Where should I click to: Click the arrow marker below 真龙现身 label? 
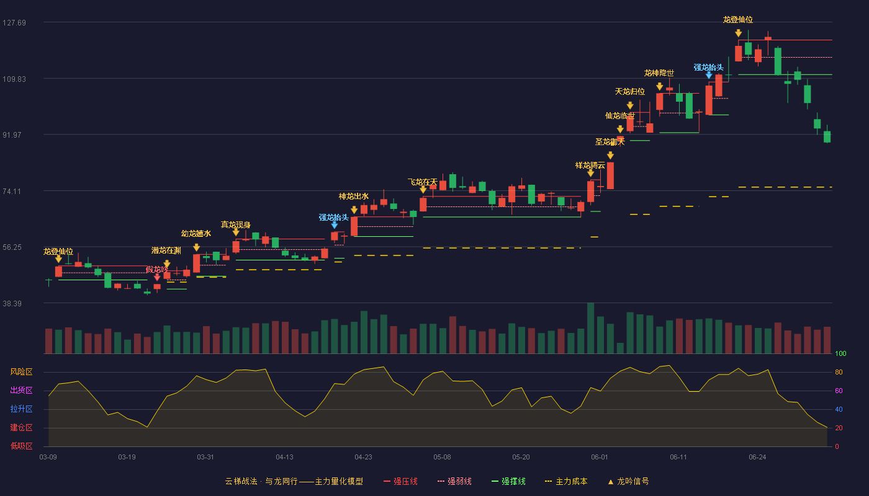(x=236, y=232)
